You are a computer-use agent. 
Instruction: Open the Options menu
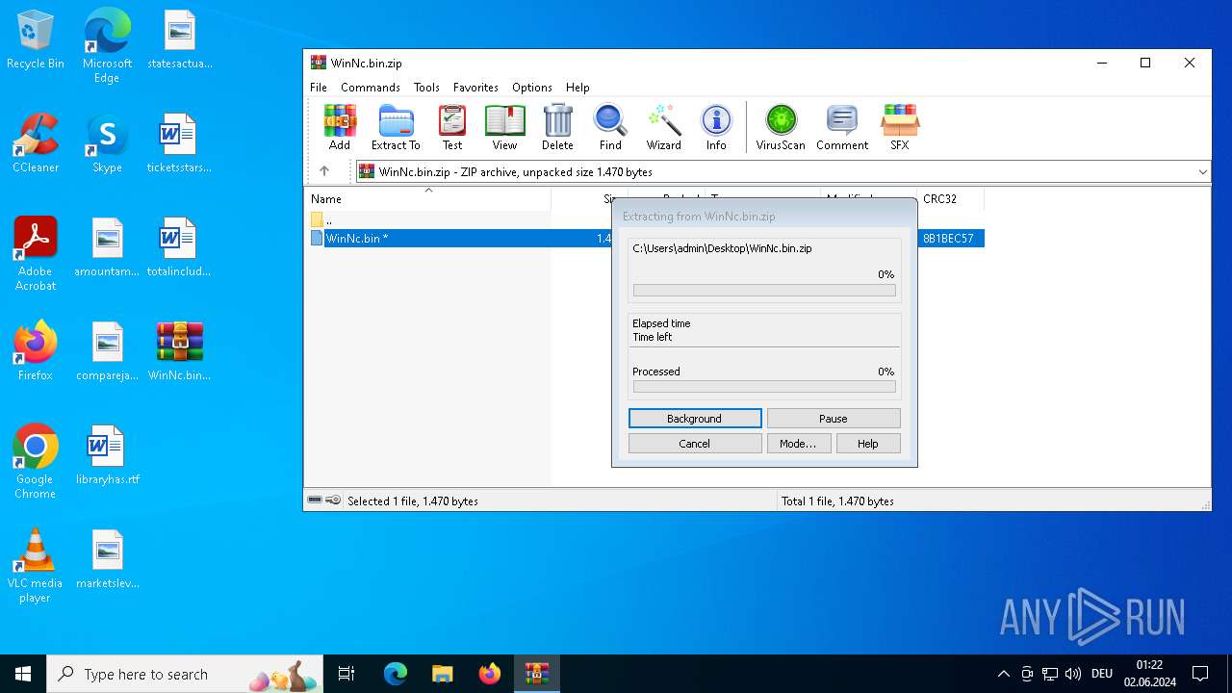(x=532, y=87)
